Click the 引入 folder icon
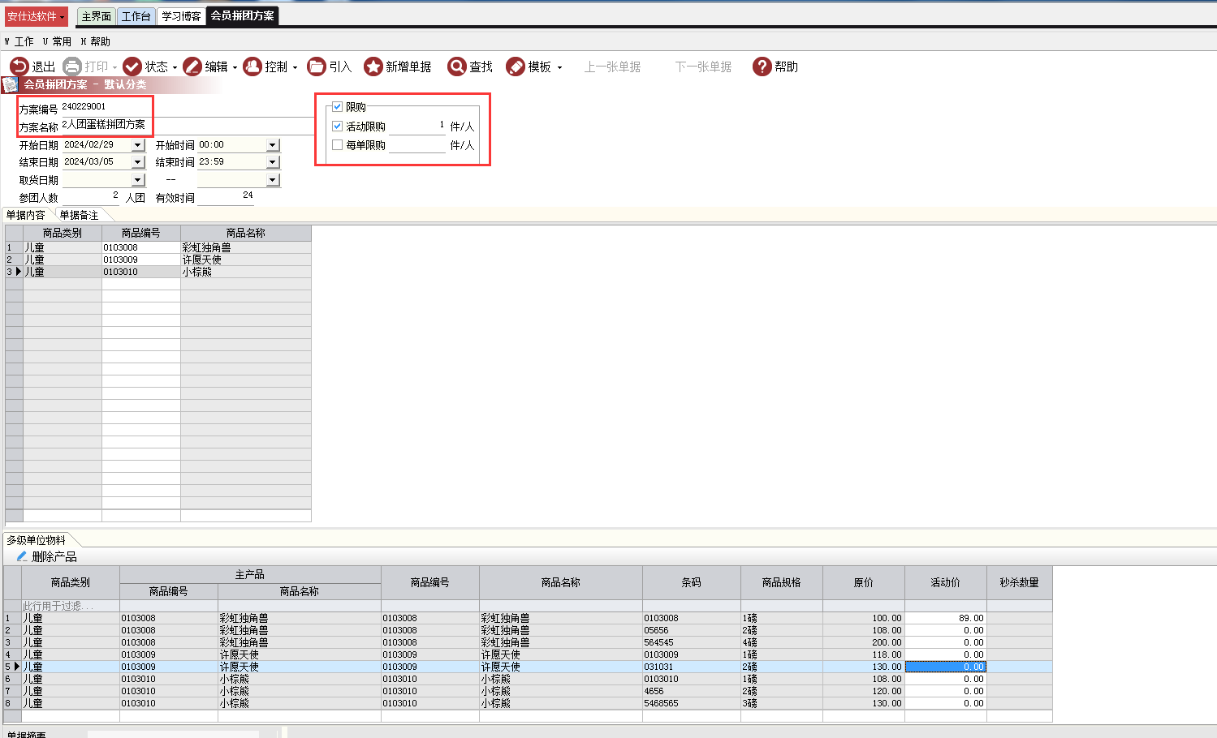Image resolution: width=1217 pixels, height=738 pixels. pos(317,67)
